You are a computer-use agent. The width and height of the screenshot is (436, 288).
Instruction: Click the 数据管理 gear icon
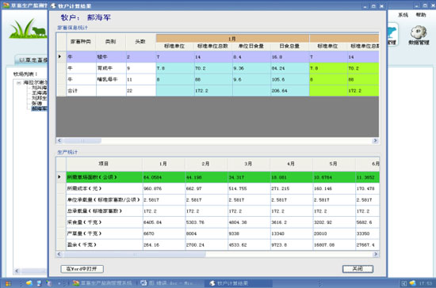(x=419, y=32)
